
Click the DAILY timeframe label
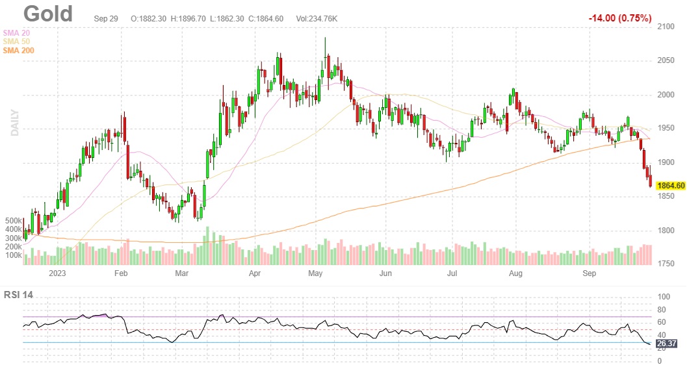pos(15,123)
